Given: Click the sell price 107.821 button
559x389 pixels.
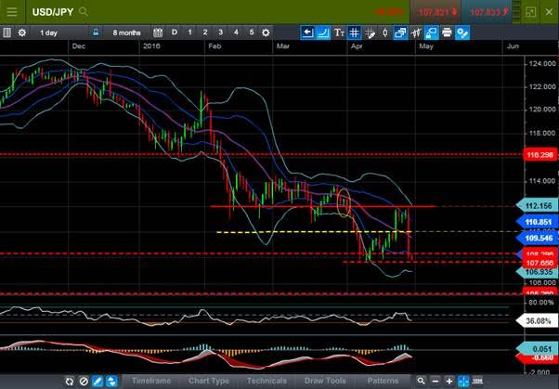Looking at the screenshot, I should coord(436,12).
